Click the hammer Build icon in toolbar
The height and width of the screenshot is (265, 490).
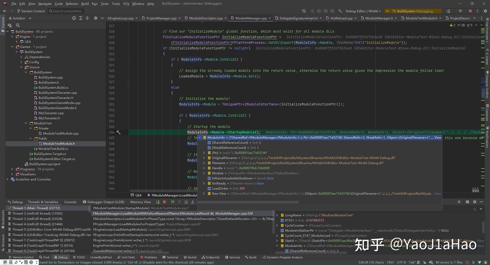coord(340,11)
